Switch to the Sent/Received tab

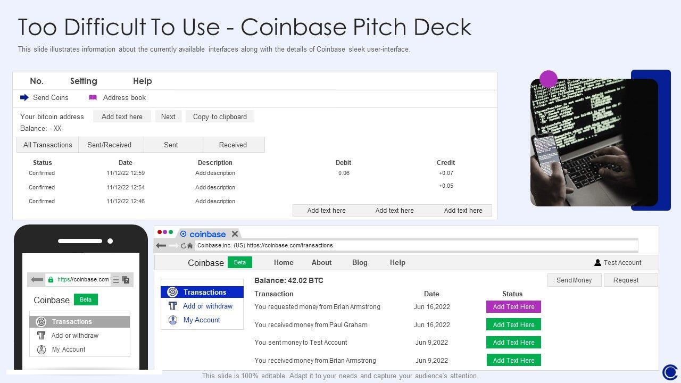coord(109,145)
